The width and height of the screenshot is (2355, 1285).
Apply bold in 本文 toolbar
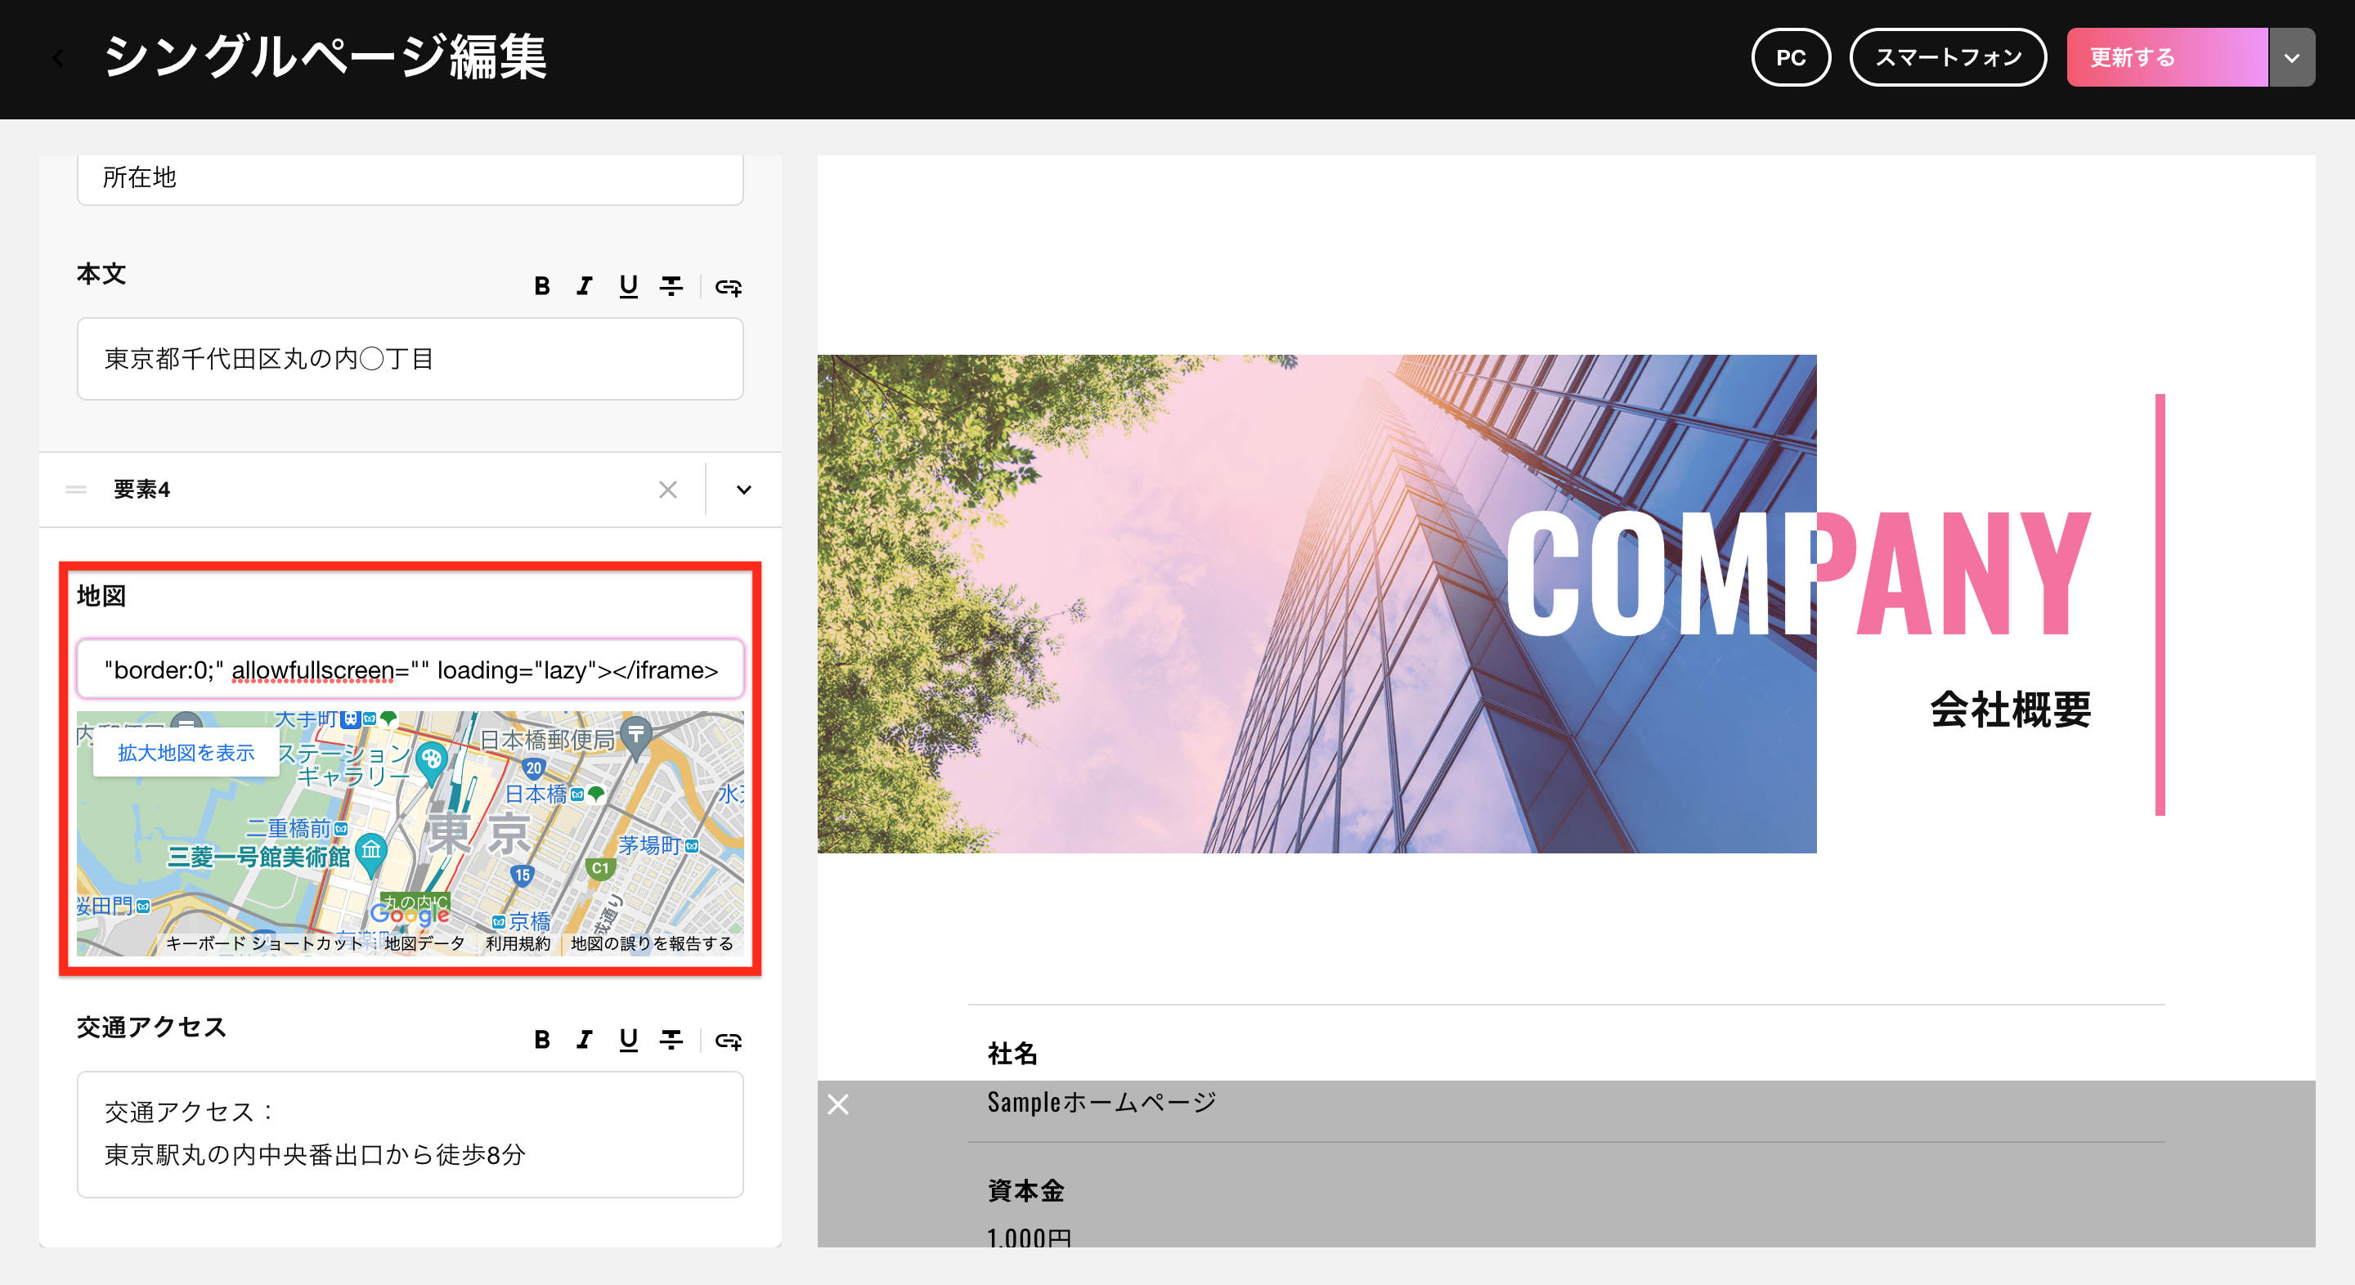pyautogui.click(x=541, y=287)
